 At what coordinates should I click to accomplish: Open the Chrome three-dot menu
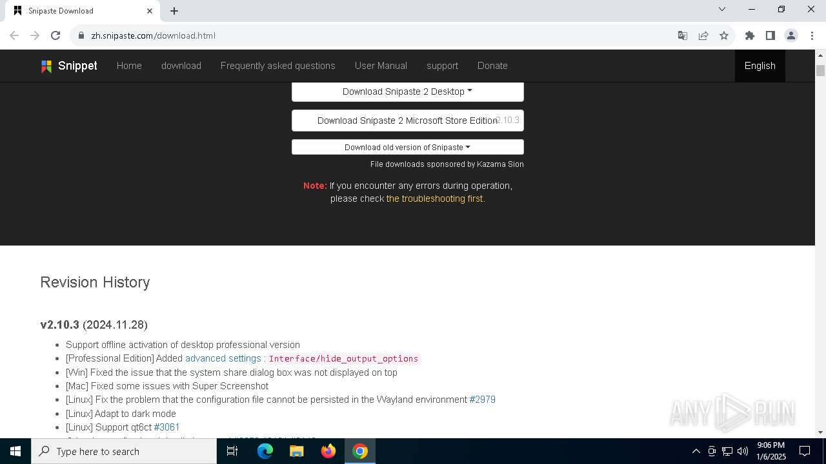(811, 35)
